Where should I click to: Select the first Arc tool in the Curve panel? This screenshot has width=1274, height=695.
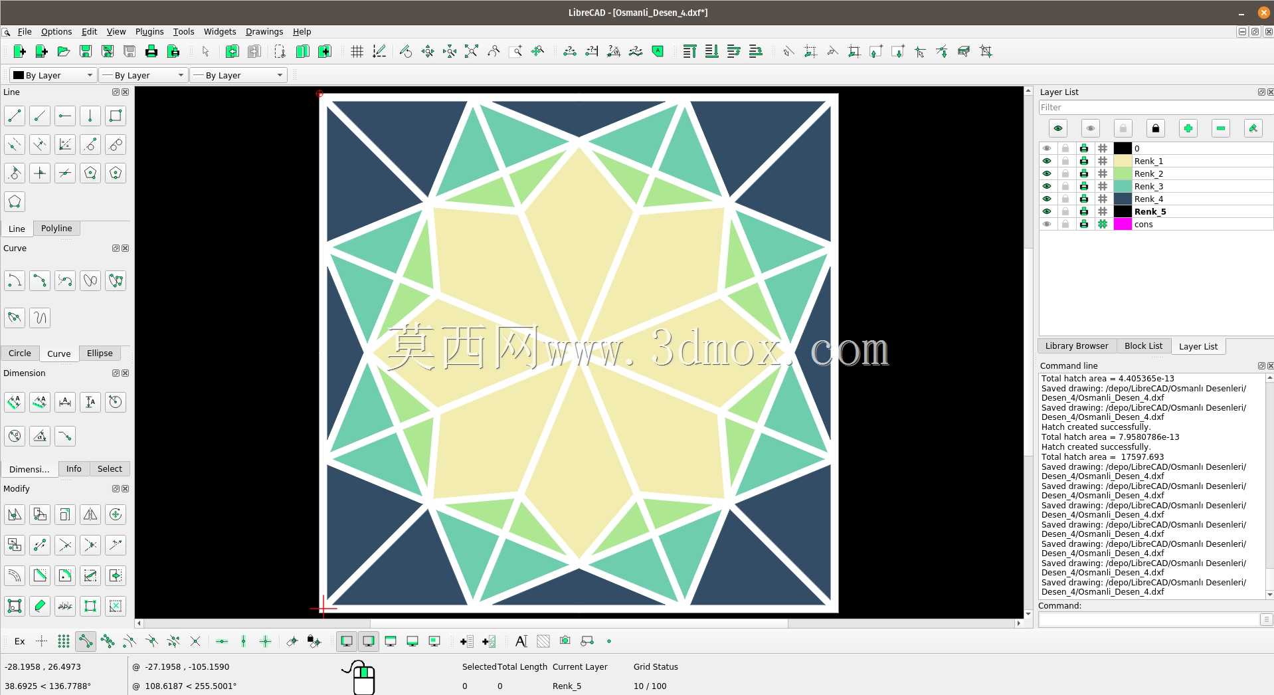[15, 280]
